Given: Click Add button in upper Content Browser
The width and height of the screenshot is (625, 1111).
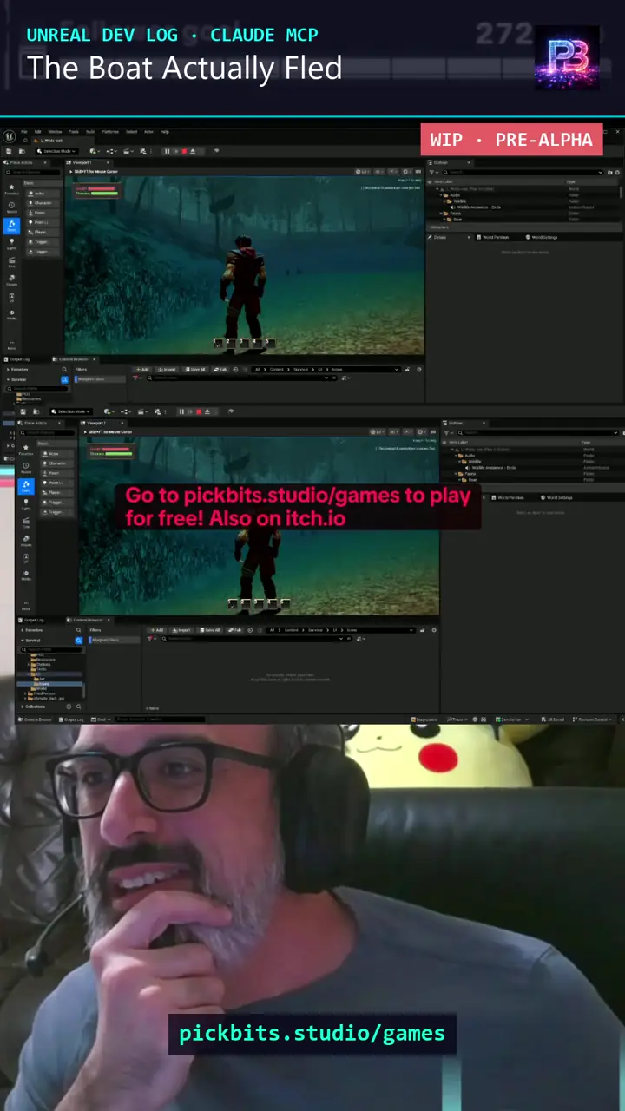Looking at the screenshot, I should [x=143, y=369].
